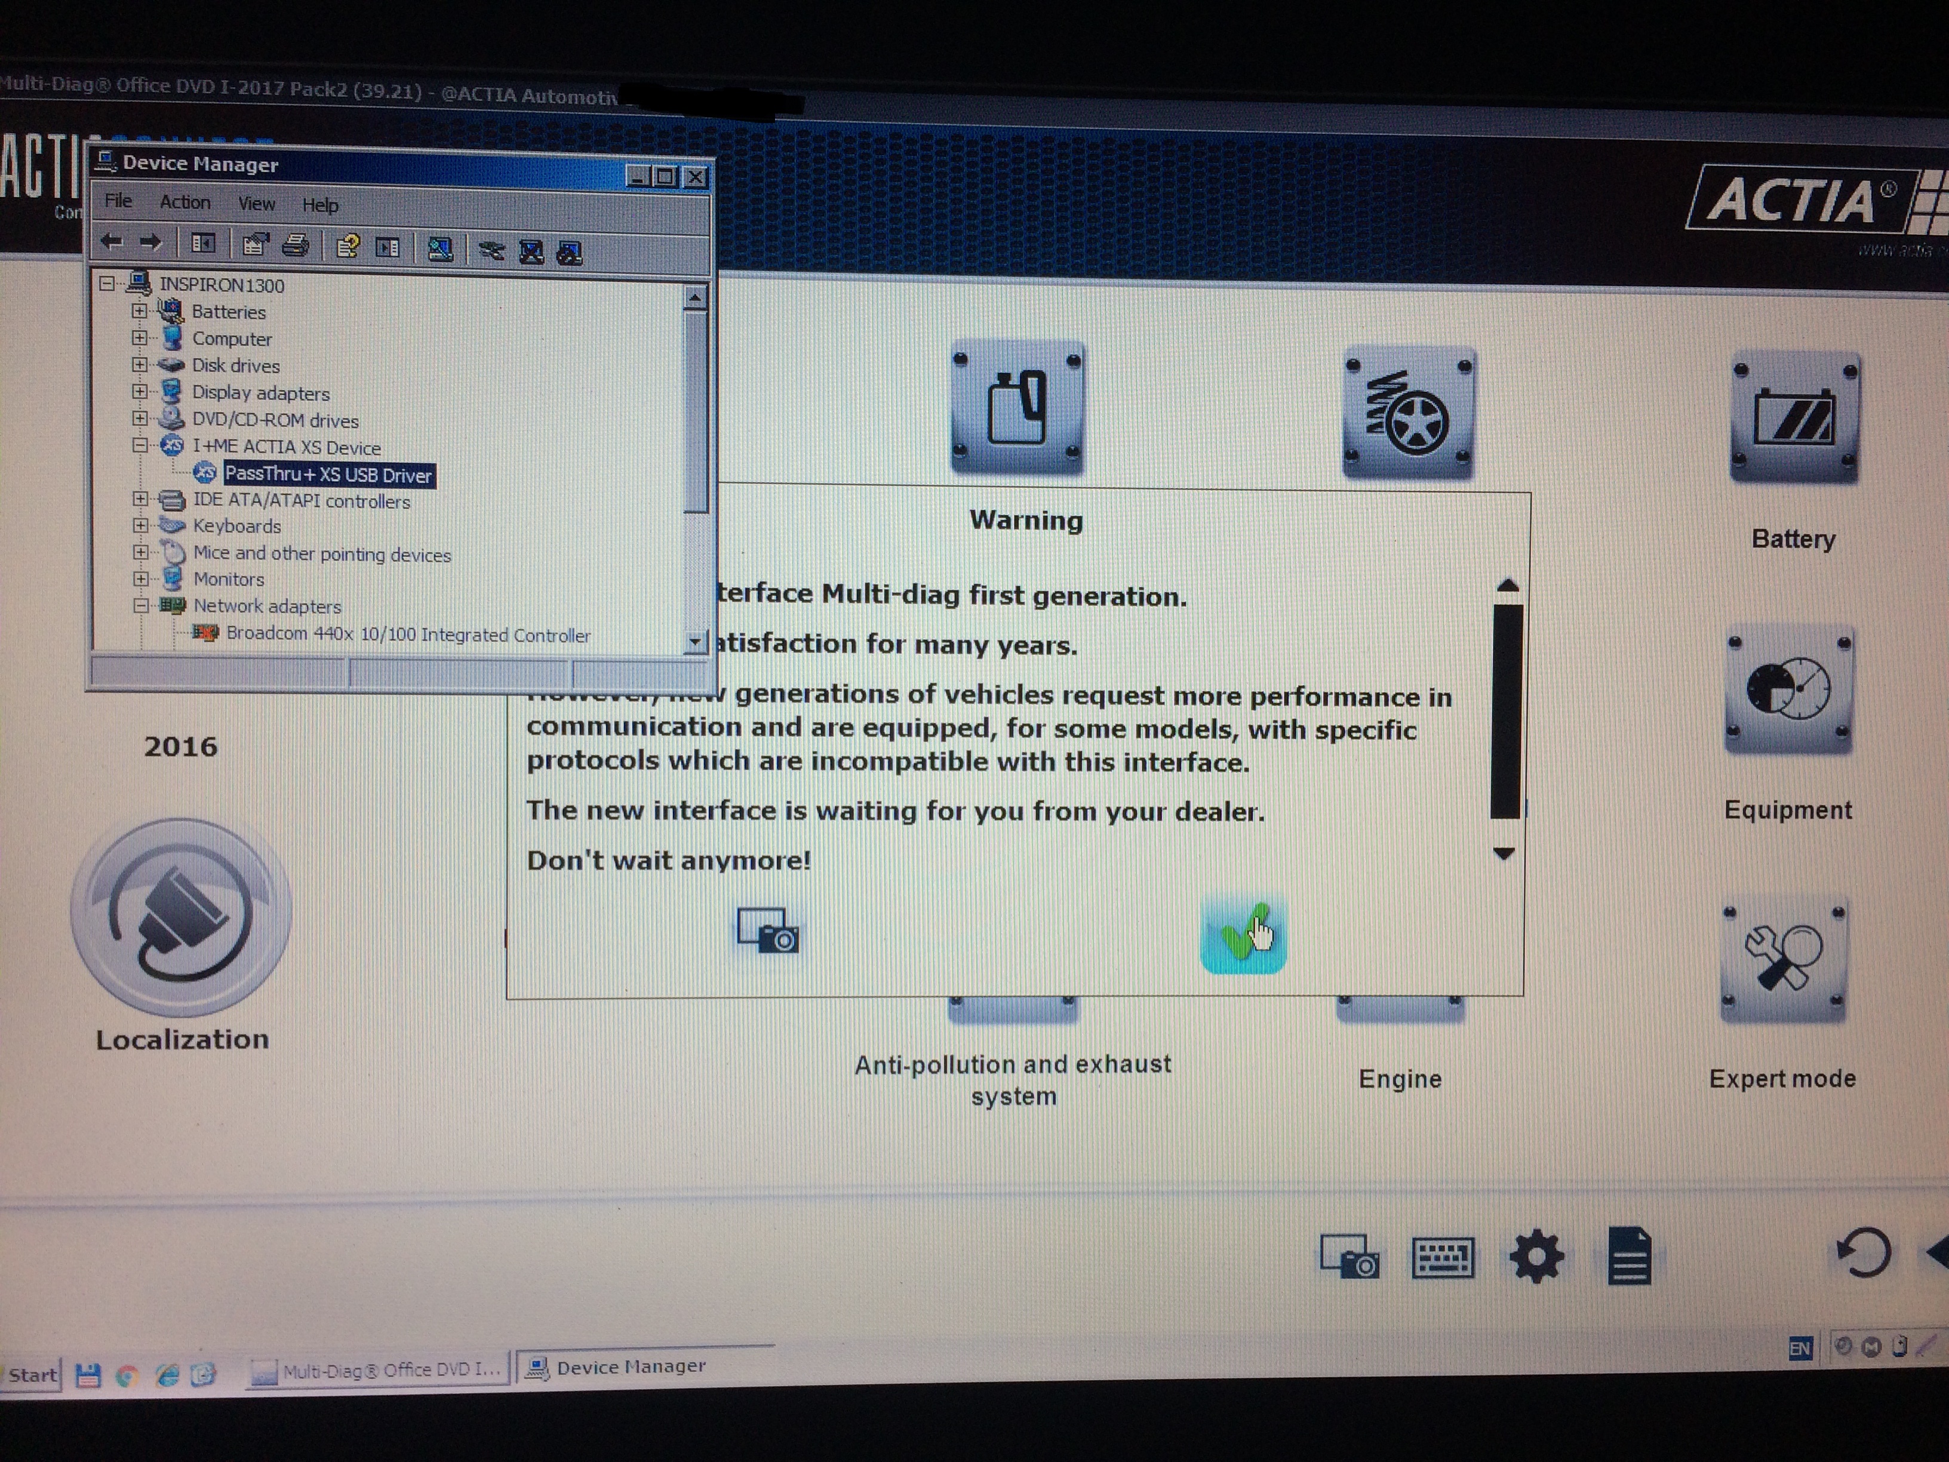The width and height of the screenshot is (1949, 1462).
Task: Click the Windows Start button
Action: [32, 1375]
